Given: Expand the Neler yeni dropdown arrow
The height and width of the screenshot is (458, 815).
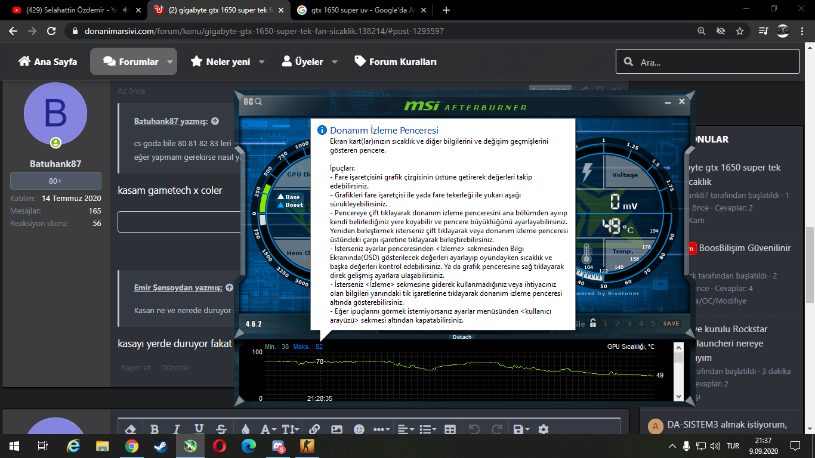Looking at the screenshot, I should click(x=263, y=61).
